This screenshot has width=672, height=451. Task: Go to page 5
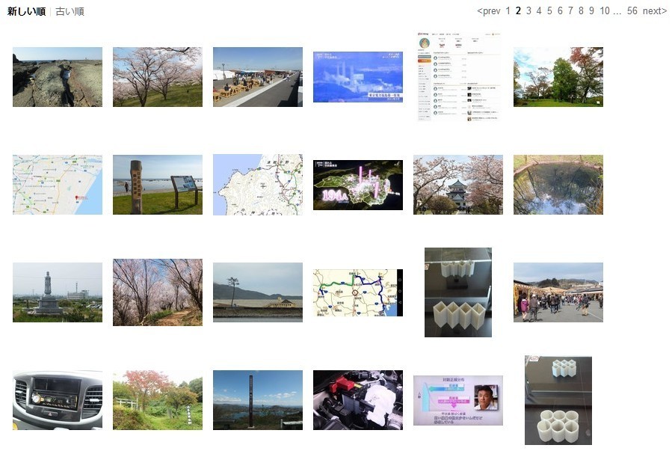(x=549, y=11)
